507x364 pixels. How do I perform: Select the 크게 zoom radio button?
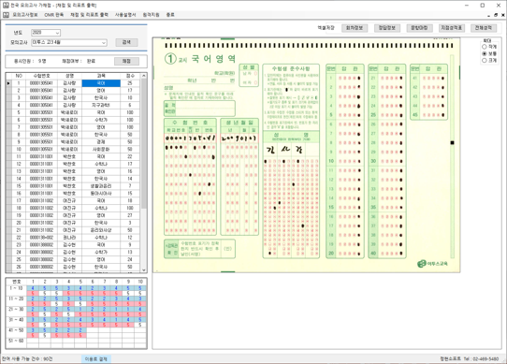click(x=485, y=61)
